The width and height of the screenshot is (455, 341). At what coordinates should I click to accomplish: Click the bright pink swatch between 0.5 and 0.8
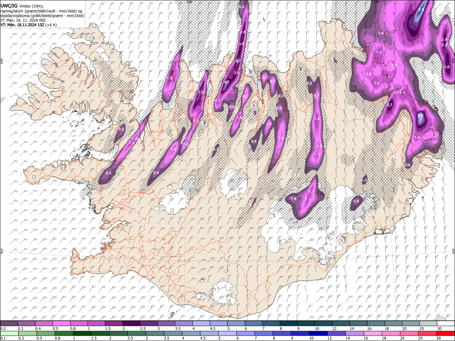click(62, 323)
